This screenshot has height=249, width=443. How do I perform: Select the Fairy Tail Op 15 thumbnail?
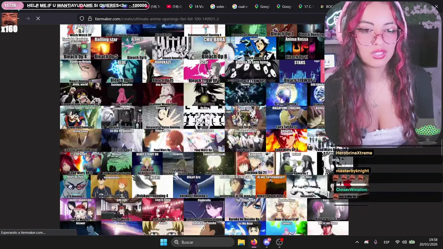coord(287,118)
